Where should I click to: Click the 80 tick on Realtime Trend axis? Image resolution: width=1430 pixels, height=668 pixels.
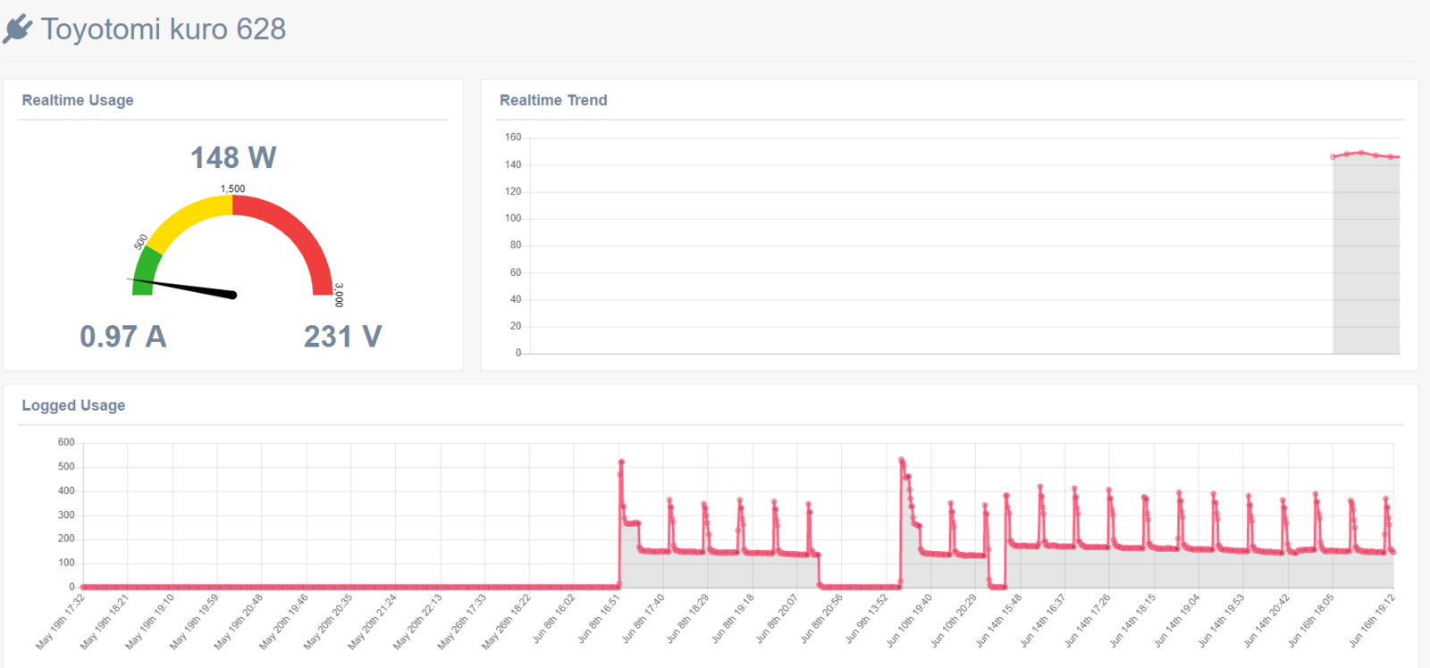(x=516, y=245)
